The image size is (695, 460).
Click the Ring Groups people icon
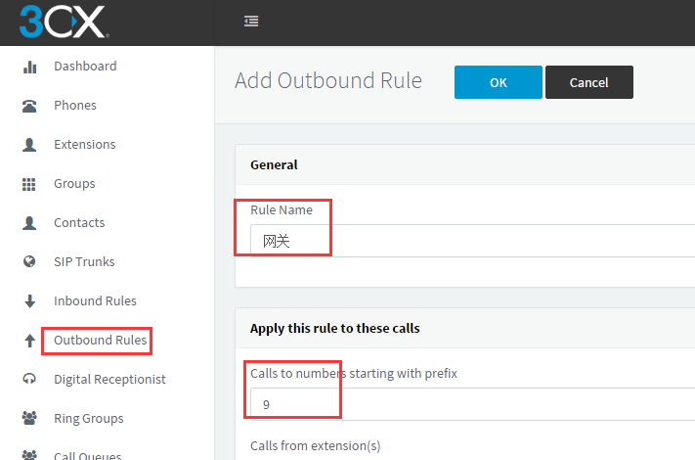click(x=29, y=418)
